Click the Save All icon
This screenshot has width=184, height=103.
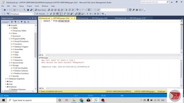click(31, 10)
